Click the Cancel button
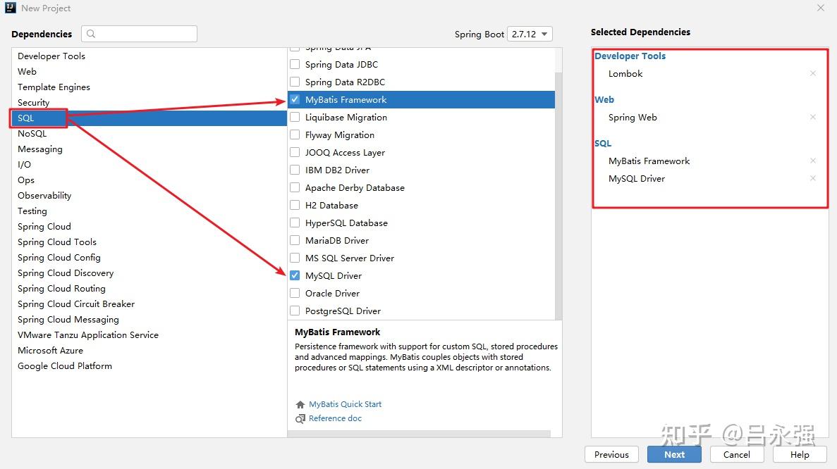 coord(737,455)
